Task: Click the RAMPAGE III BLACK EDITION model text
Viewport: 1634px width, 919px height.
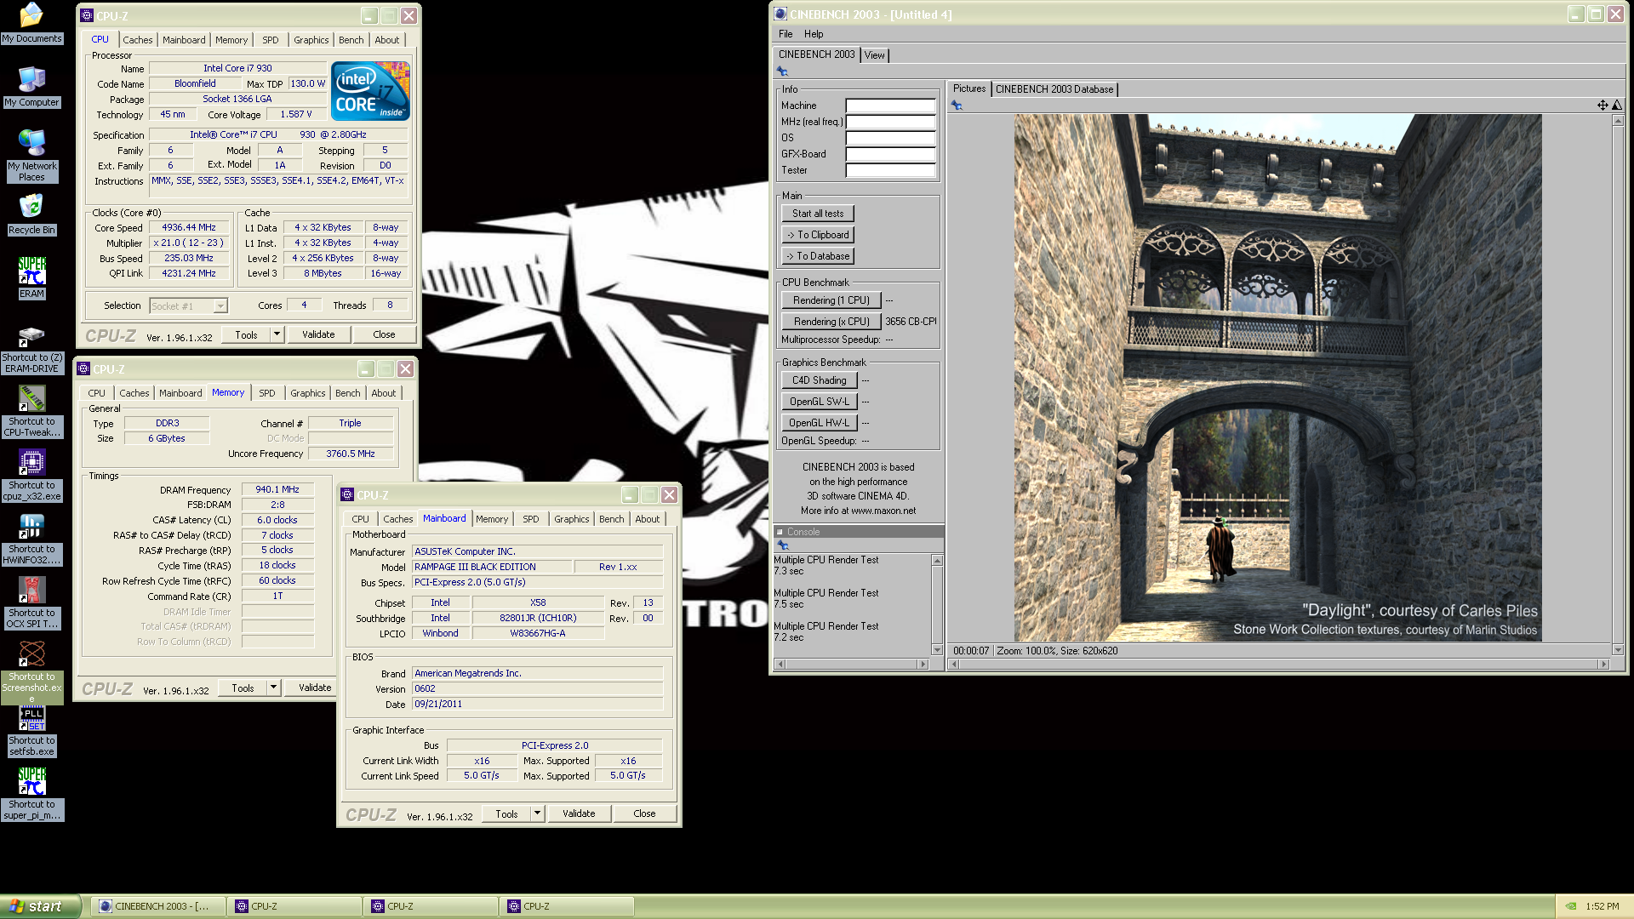Action: 475,568
